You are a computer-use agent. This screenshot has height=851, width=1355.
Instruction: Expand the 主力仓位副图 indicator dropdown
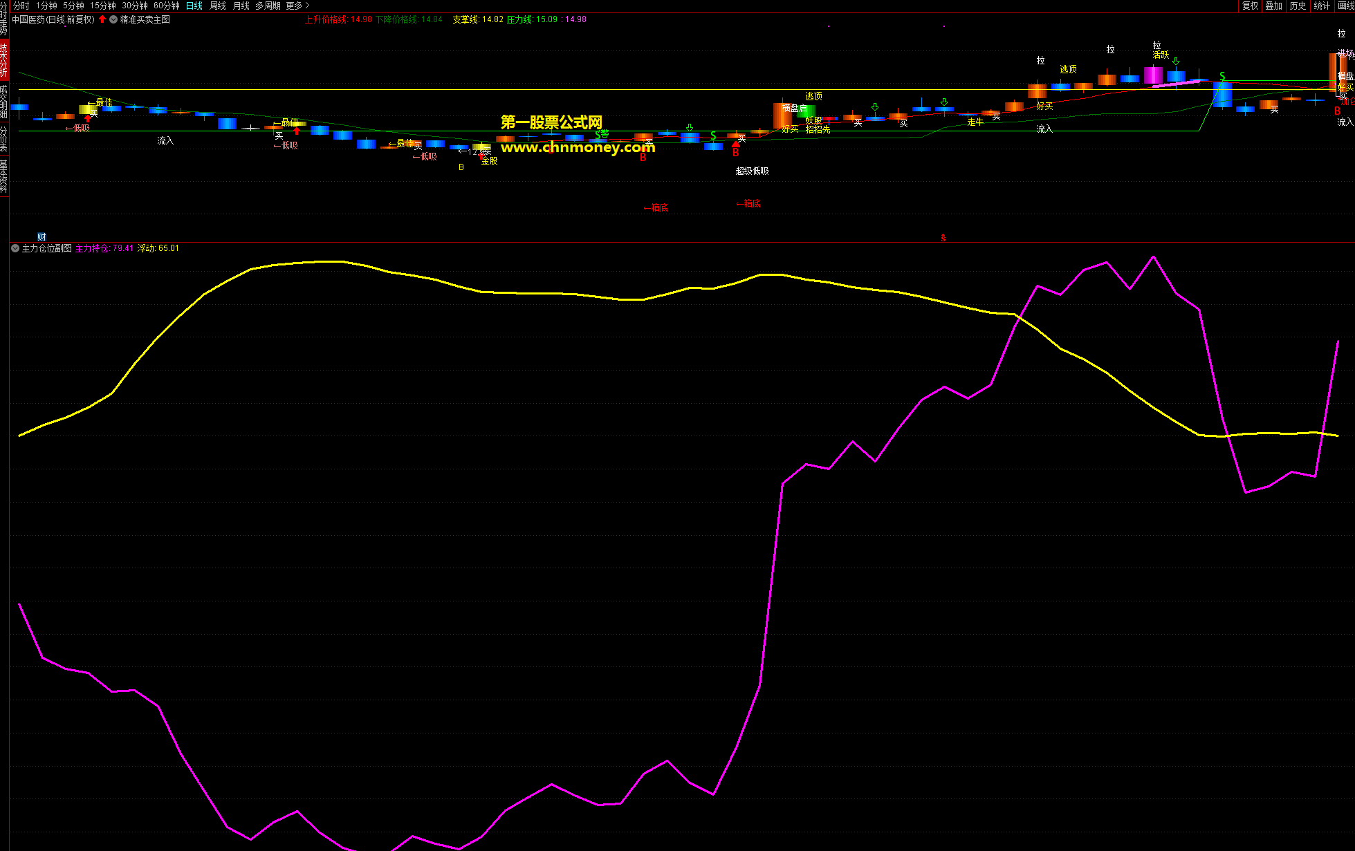coord(15,248)
